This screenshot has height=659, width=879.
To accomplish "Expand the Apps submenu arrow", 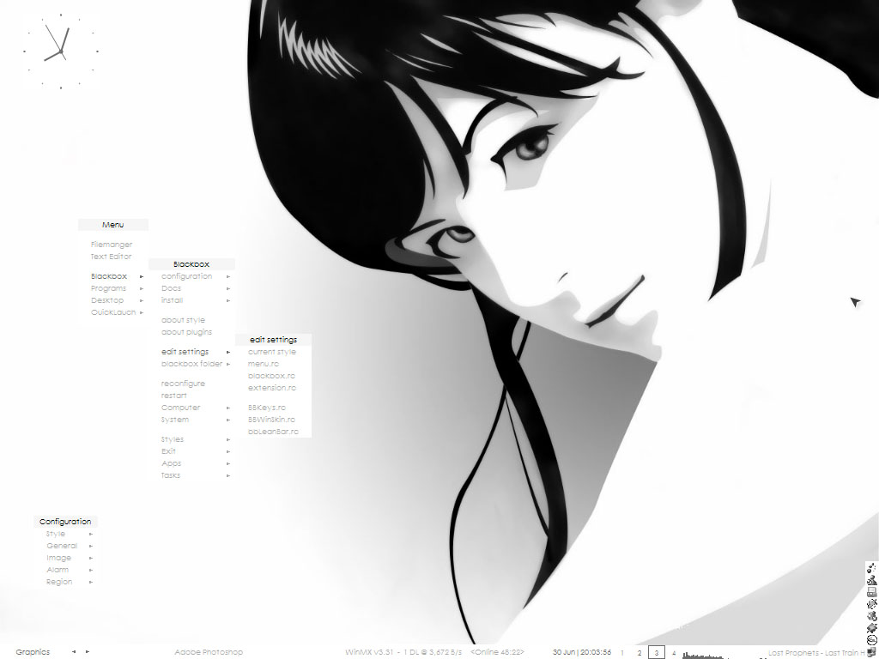I will pyautogui.click(x=228, y=464).
